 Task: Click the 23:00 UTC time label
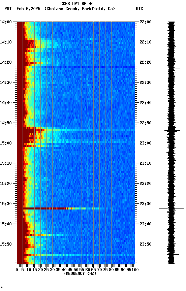point(146,143)
